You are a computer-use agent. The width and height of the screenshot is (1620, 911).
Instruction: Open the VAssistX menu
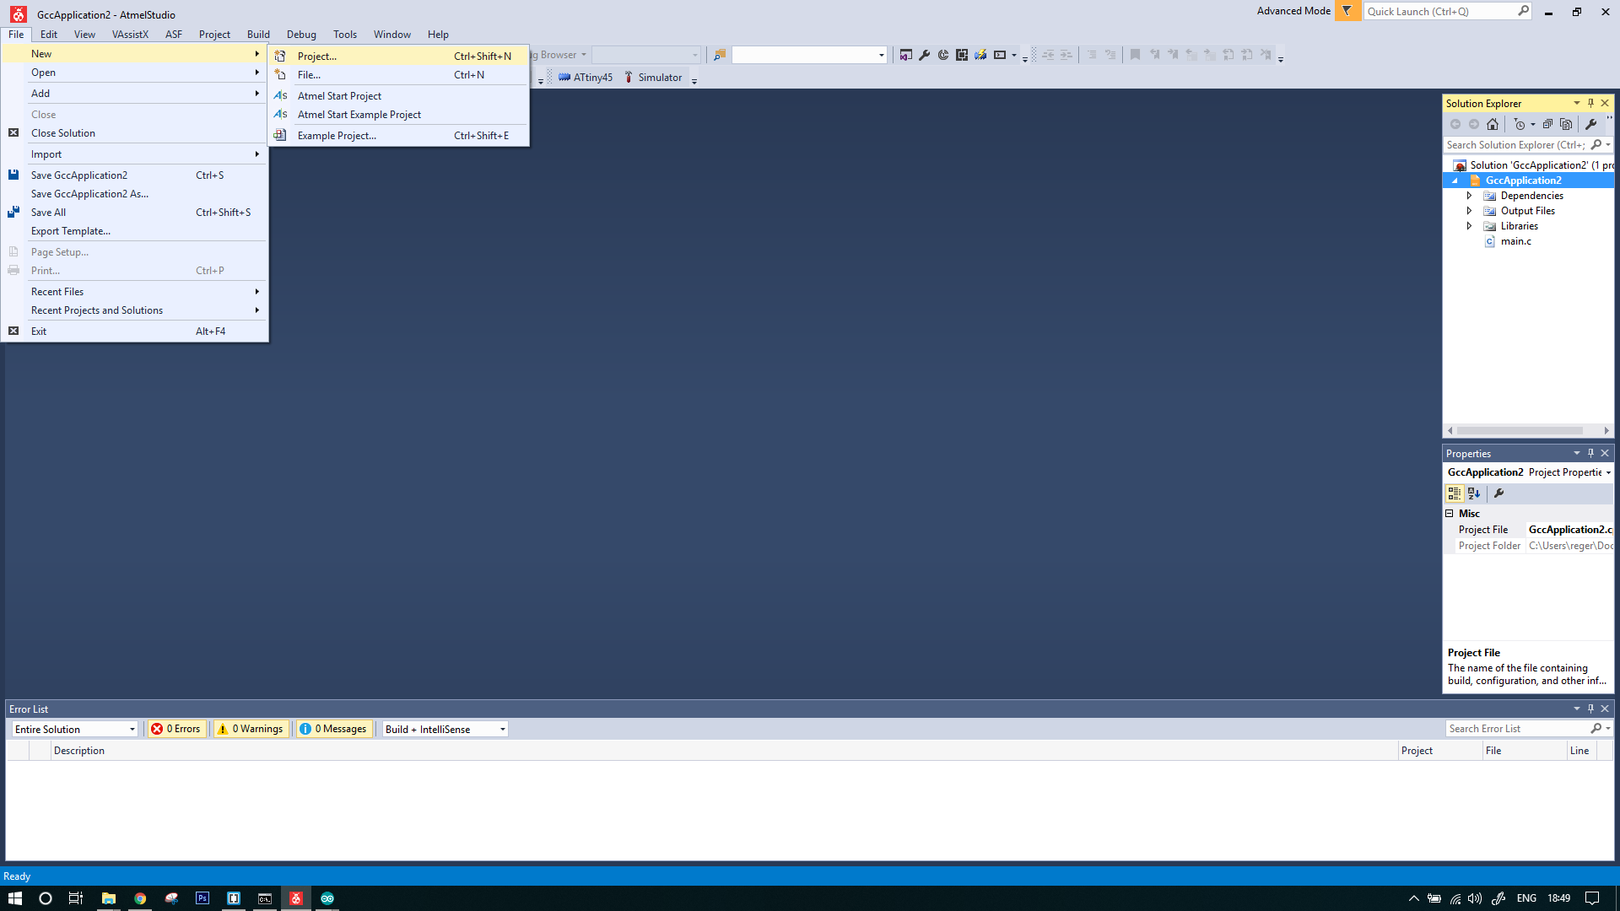pyautogui.click(x=130, y=35)
